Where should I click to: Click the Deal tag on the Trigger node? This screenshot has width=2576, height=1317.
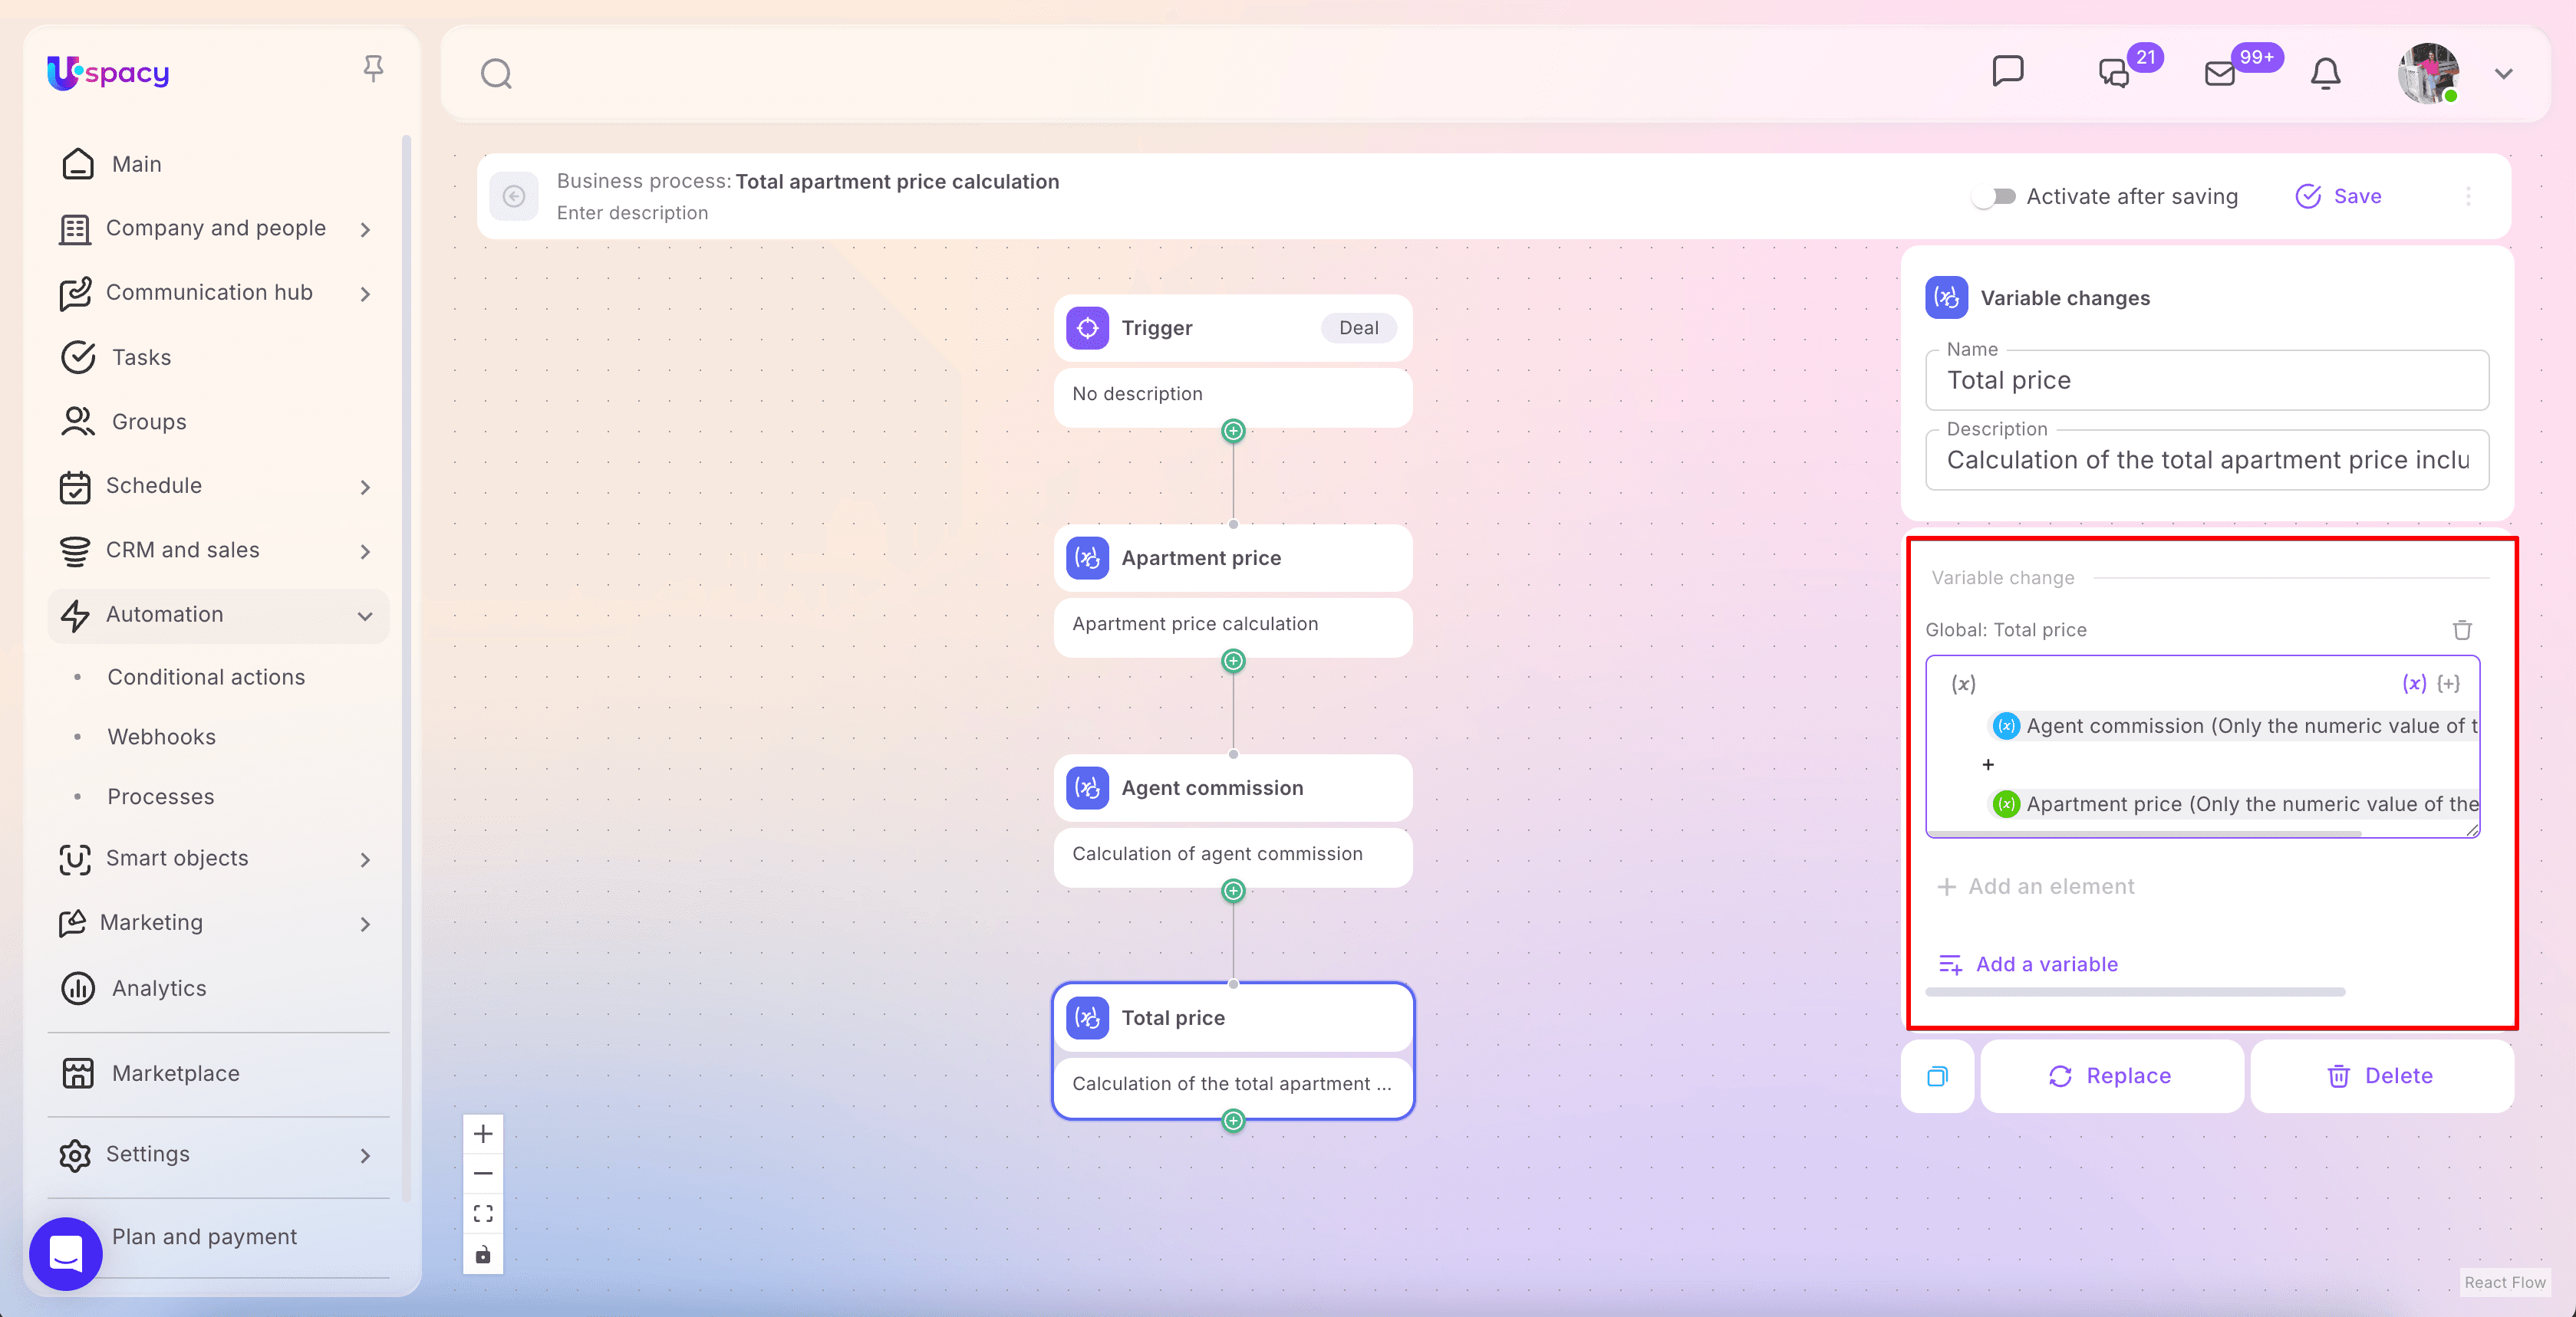coord(1358,328)
